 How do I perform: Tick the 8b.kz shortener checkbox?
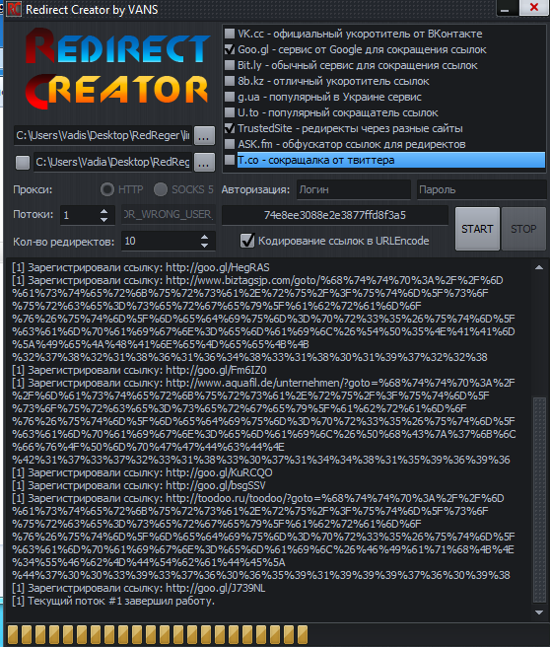point(230,81)
